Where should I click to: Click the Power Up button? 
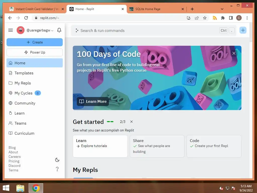point(35,52)
